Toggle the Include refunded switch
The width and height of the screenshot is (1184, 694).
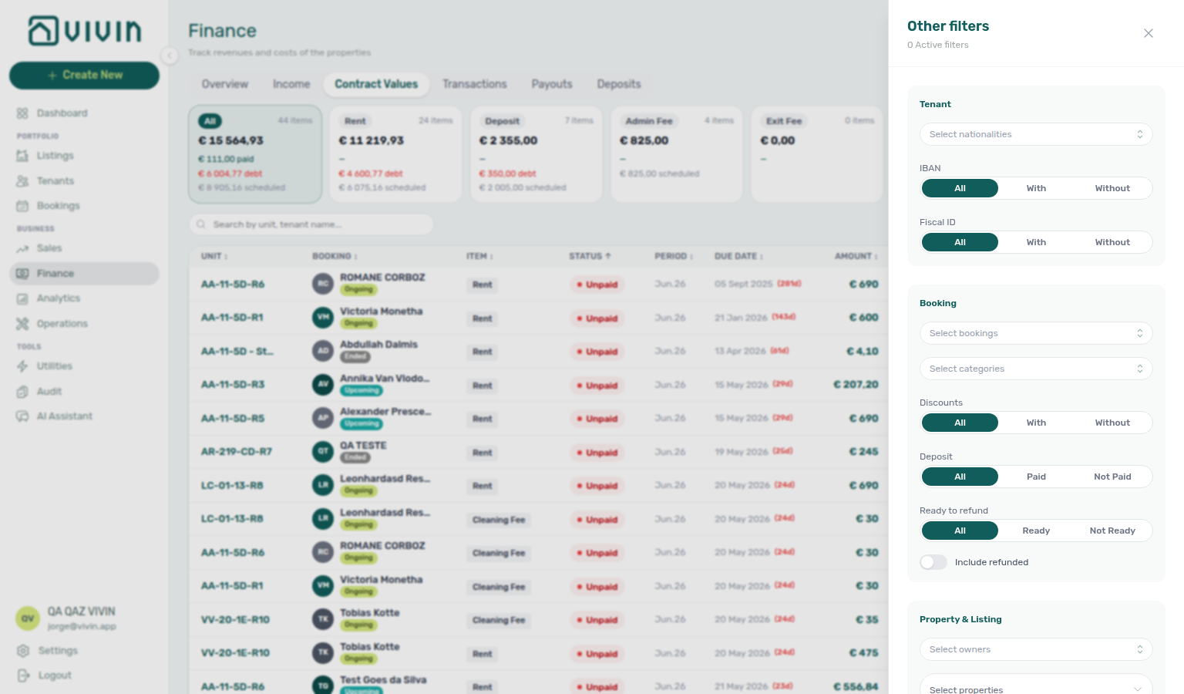(x=933, y=562)
